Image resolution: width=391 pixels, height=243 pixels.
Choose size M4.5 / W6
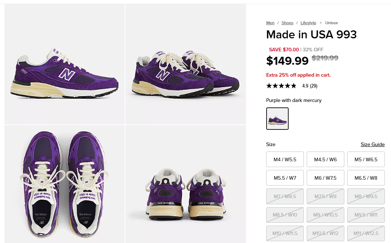[x=326, y=159]
